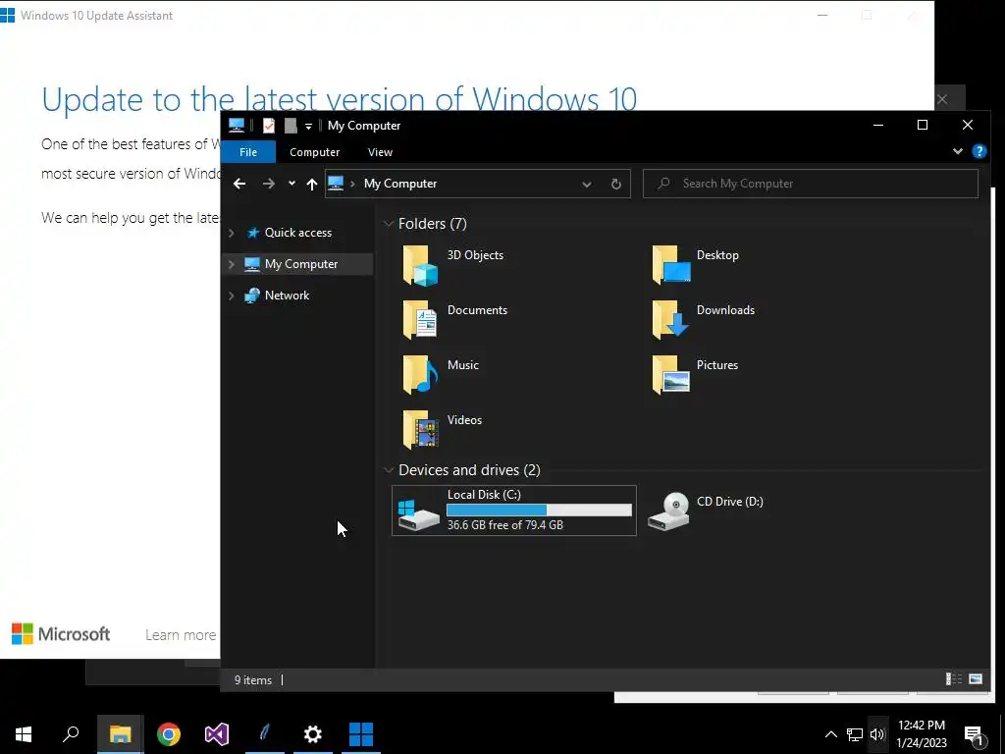The width and height of the screenshot is (1005, 754).
Task: Open the View ribbon tab
Action: [380, 152]
